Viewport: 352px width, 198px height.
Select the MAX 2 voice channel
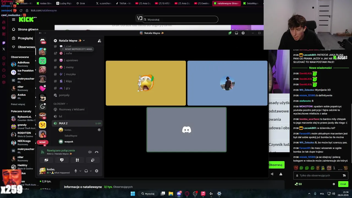77,123
